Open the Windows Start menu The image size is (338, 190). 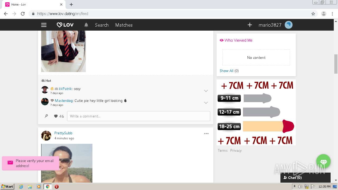point(7,187)
